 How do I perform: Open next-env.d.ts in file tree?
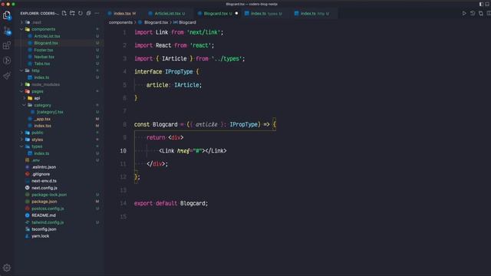click(44, 181)
